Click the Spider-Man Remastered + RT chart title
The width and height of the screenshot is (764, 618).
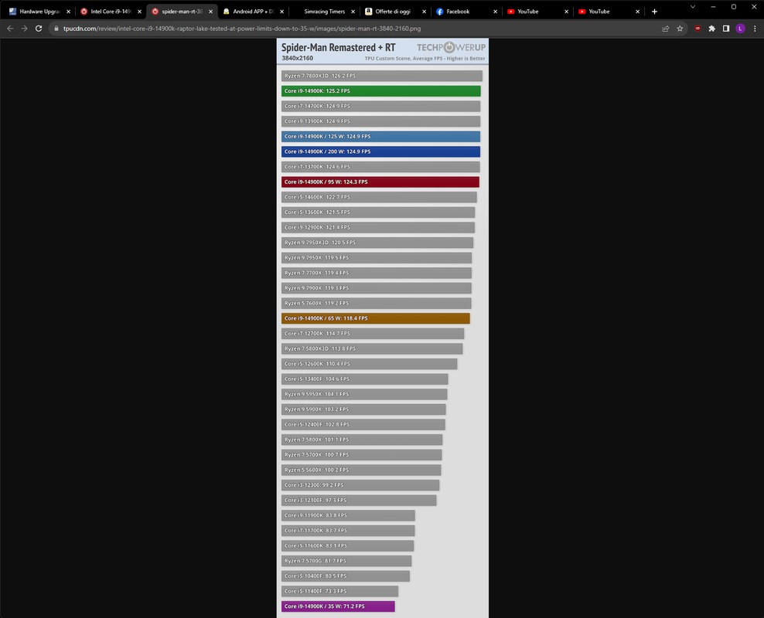coord(338,48)
